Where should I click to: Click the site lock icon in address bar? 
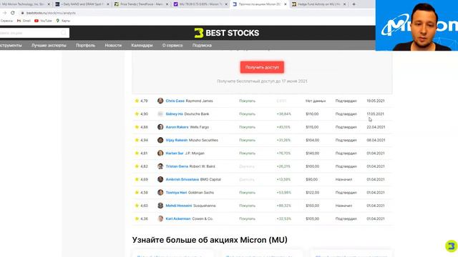click(22, 13)
